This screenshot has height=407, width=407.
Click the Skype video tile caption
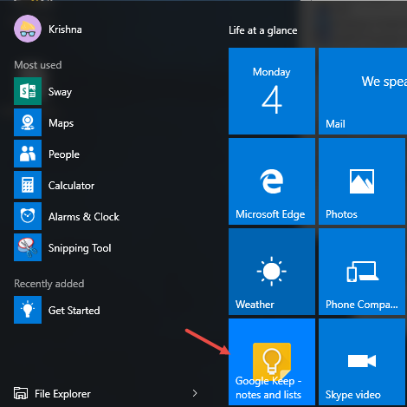(353, 395)
